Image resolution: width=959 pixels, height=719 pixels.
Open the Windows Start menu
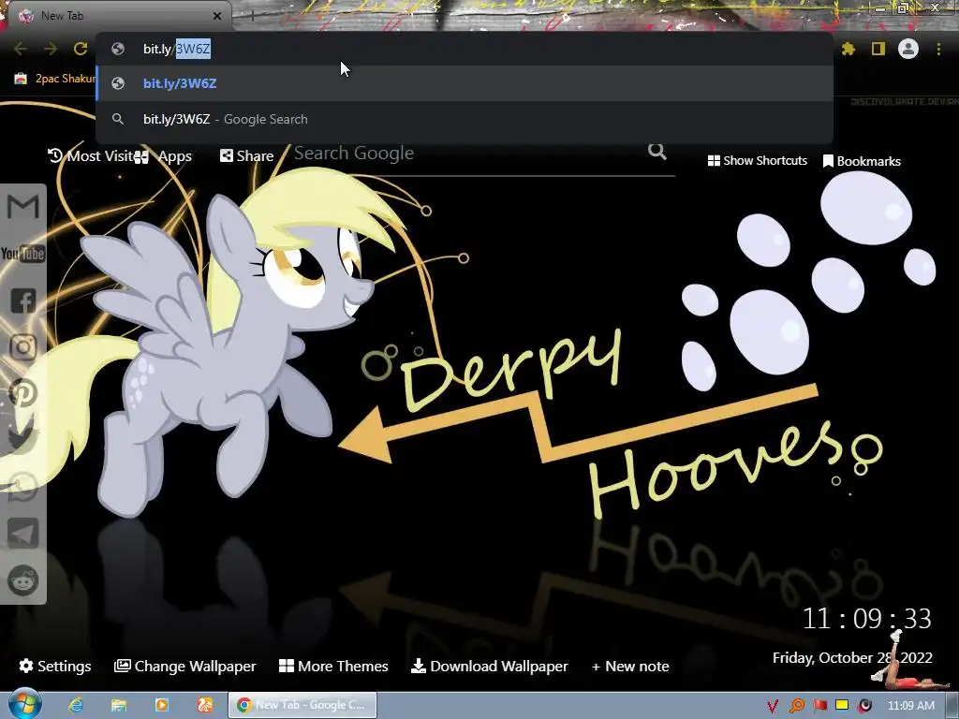tap(24, 704)
